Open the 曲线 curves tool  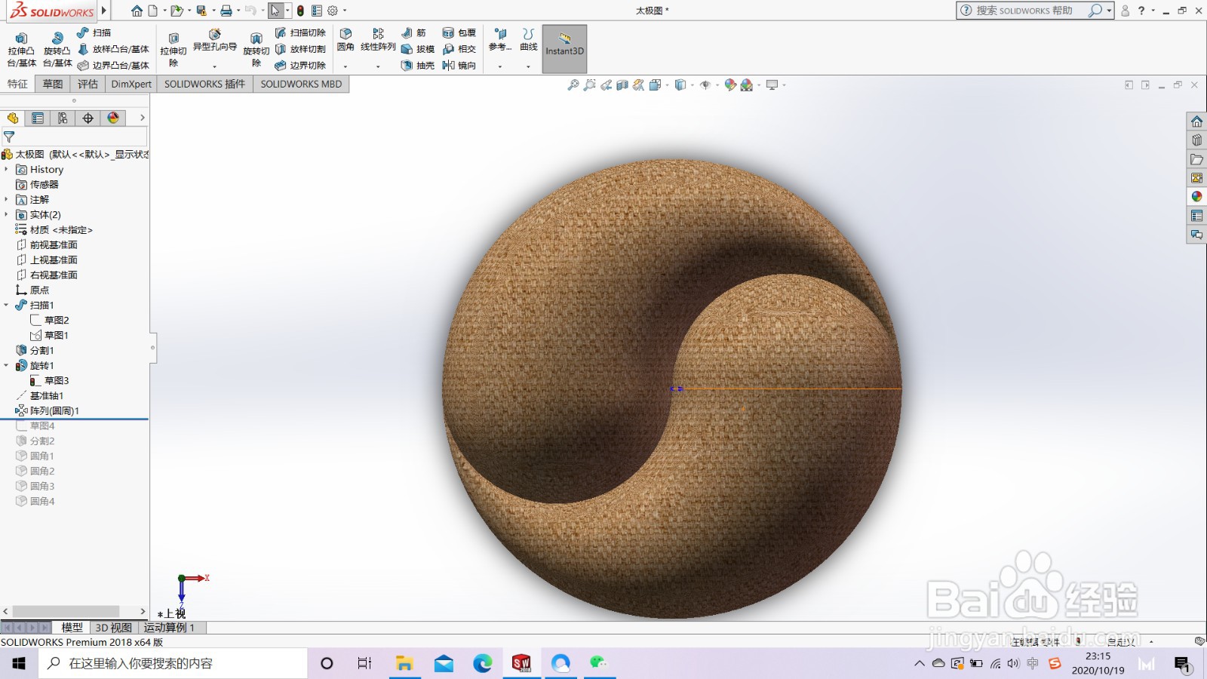[x=529, y=40]
